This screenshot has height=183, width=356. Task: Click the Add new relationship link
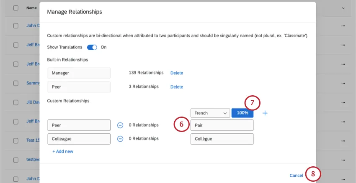click(63, 151)
